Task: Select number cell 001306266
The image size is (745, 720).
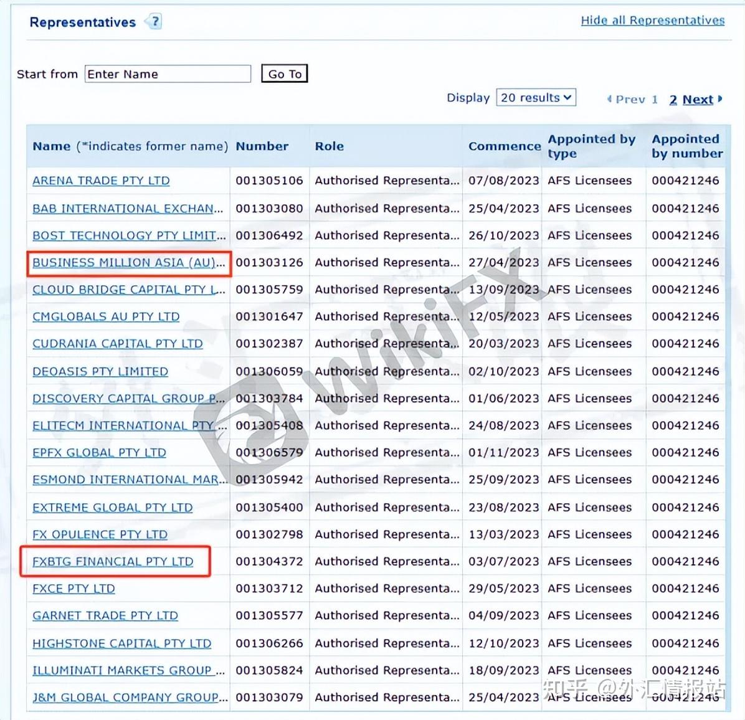Action: pos(269,643)
